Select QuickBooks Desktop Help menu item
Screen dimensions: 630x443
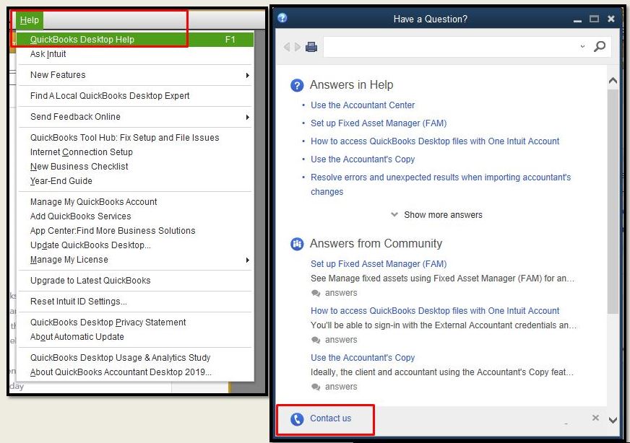pyautogui.click(x=135, y=40)
